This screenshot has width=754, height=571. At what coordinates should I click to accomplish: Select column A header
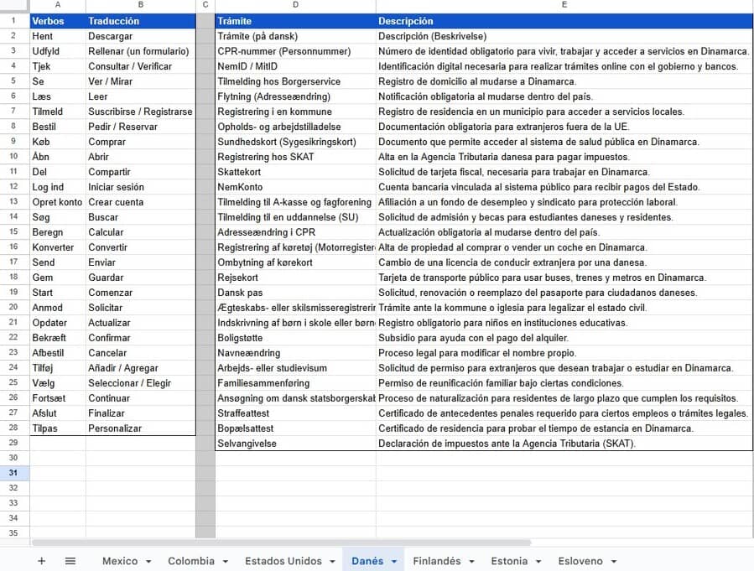point(57,5)
